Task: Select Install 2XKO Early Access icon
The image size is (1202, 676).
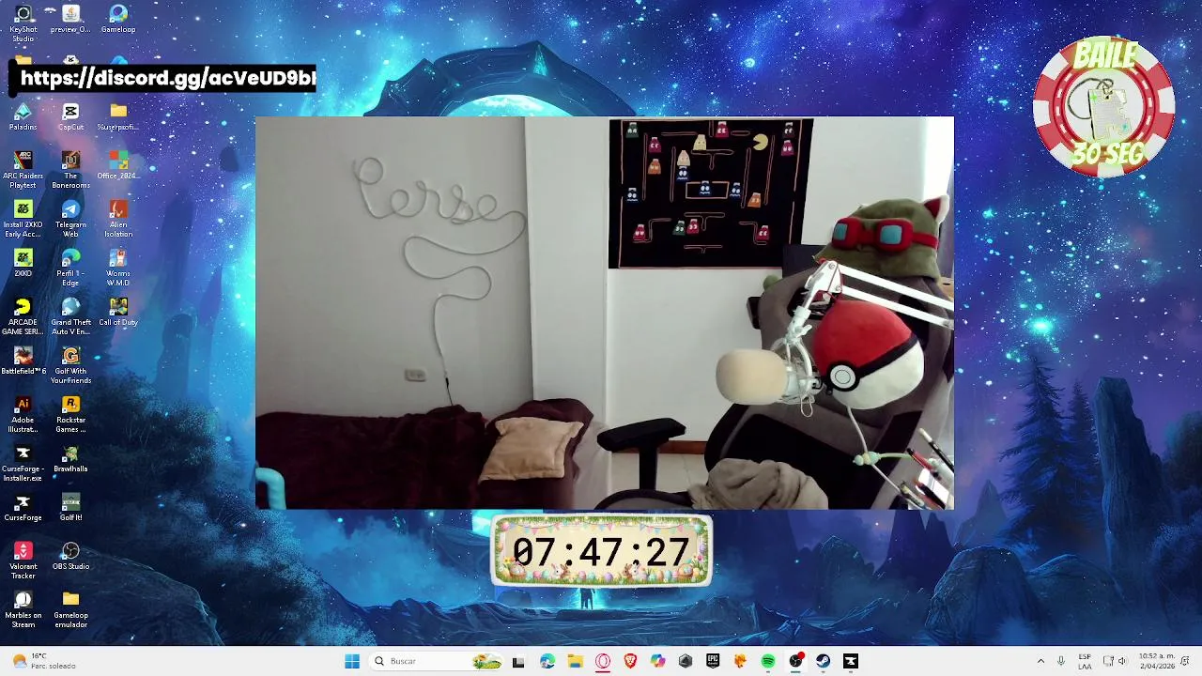Action: 23,219
